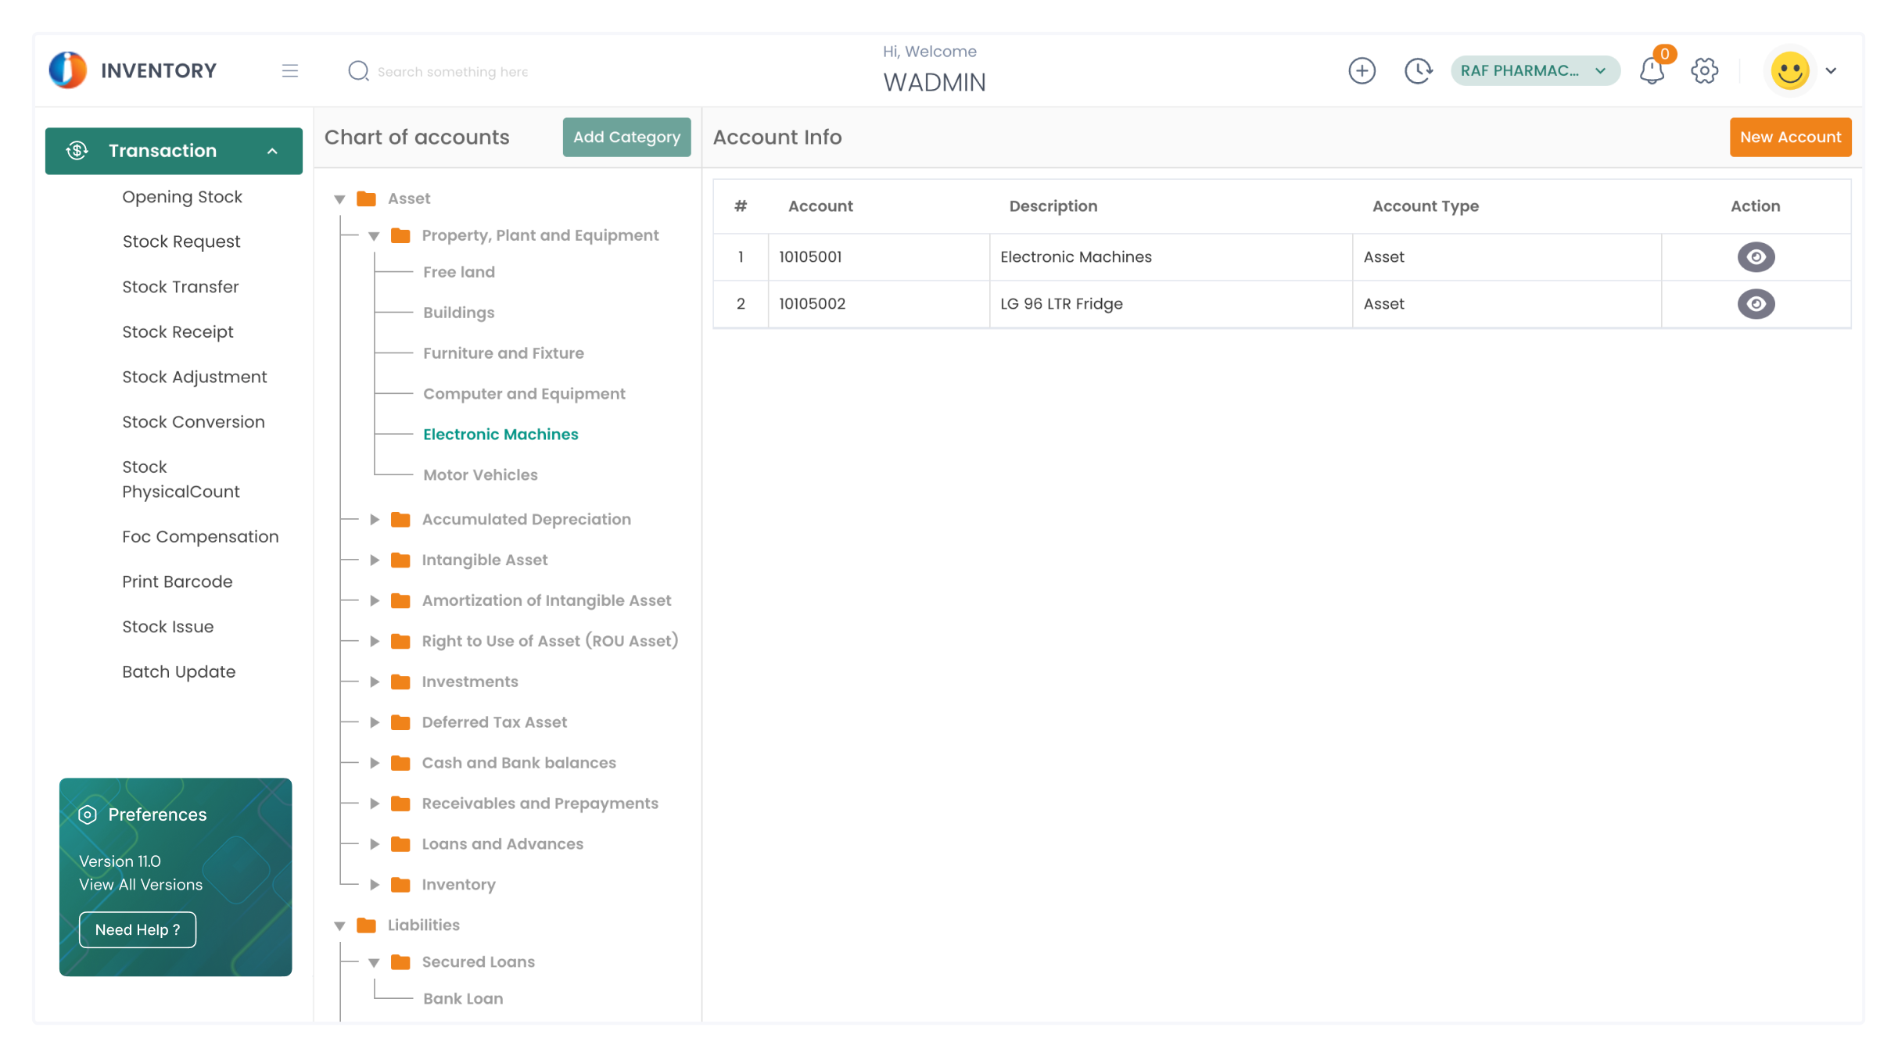Screen dimensions: 1898x1056
Task: Open Stock Request menu item
Action: pyautogui.click(x=181, y=242)
